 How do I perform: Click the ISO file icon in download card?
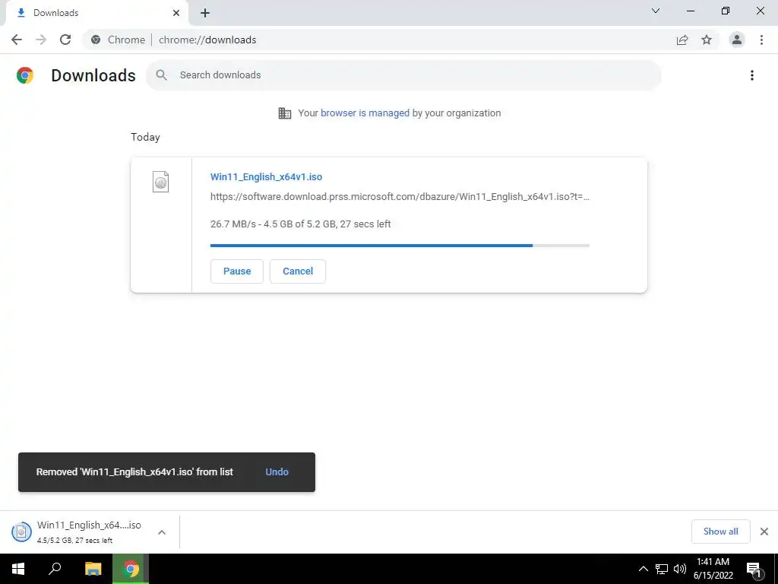point(161,182)
